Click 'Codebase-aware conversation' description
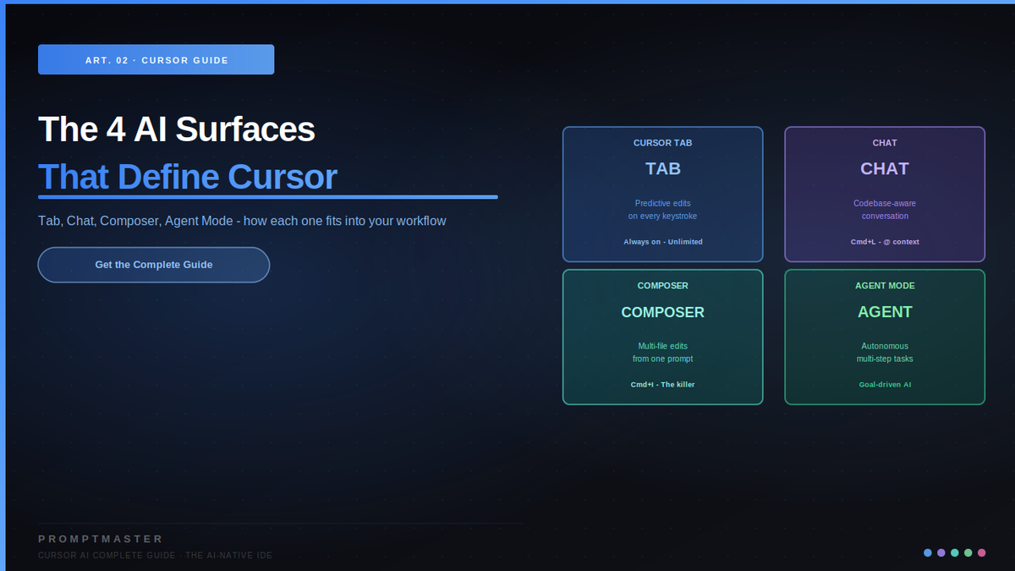The width and height of the screenshot is (1015, 571). [x=885, y=210]
